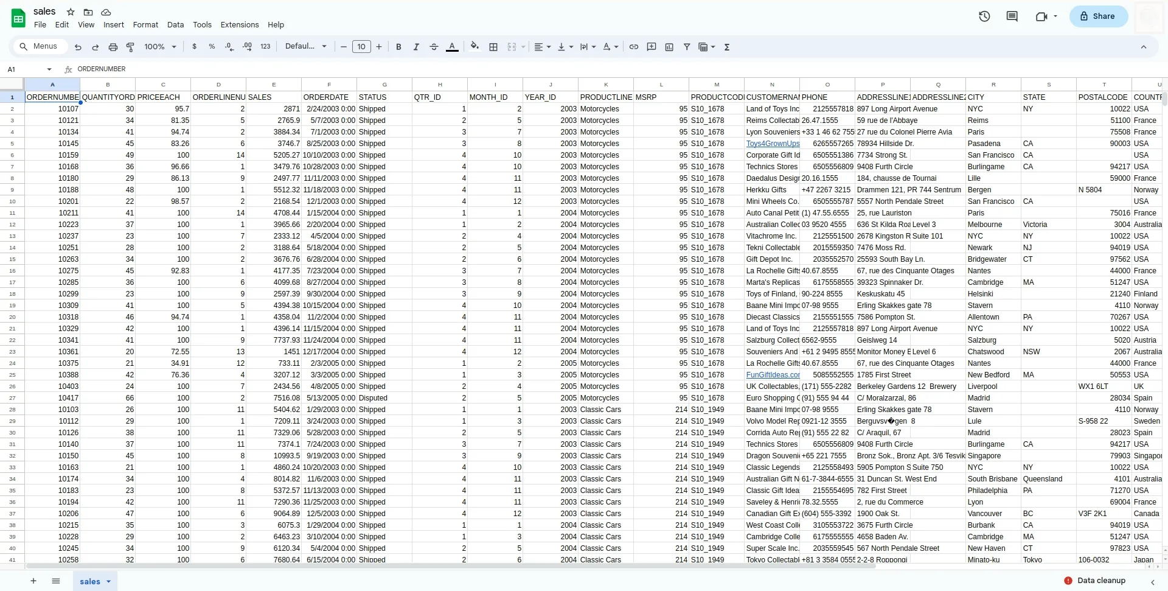Insert link using chain icon
1168x591 pixels.
(x=634, y=47)
